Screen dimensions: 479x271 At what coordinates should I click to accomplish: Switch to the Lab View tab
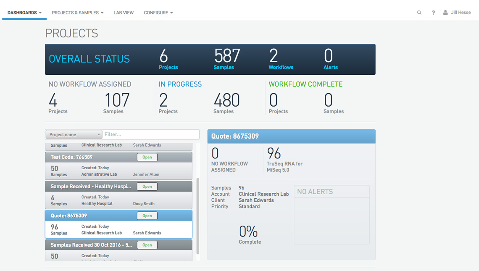124,13
